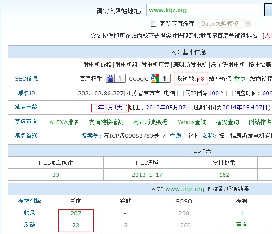Click the 域名备案 row label
272x234 pixels.
26,135
